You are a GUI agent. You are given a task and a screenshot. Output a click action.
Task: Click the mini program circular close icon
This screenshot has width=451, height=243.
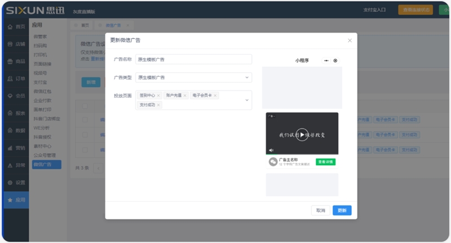click(335, 61)
